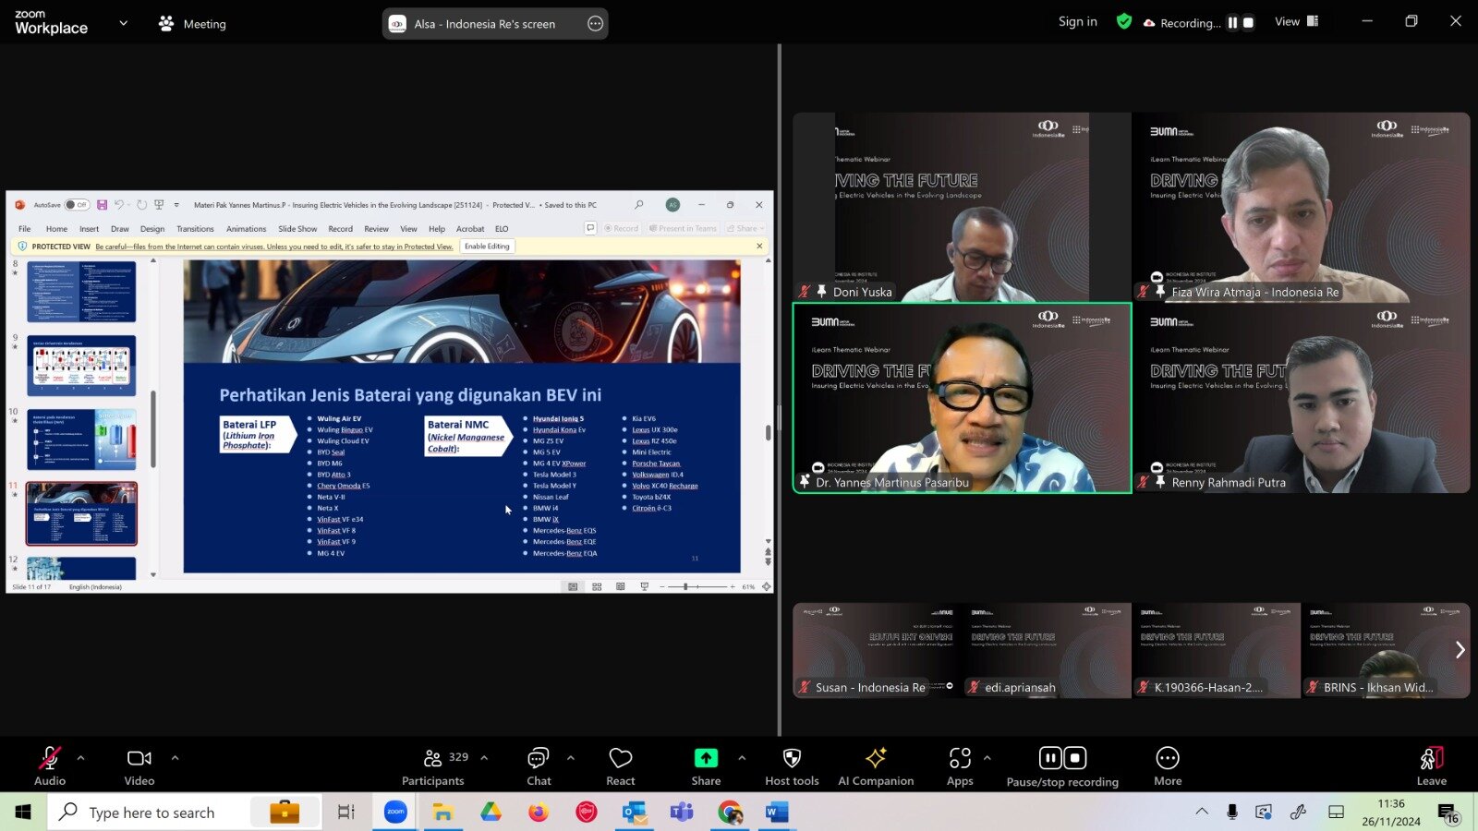Stop the recording from the bottom toolbar

(1075, 758)
